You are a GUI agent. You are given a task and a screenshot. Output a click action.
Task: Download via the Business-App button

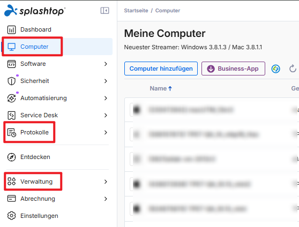(x=233, y=69)
